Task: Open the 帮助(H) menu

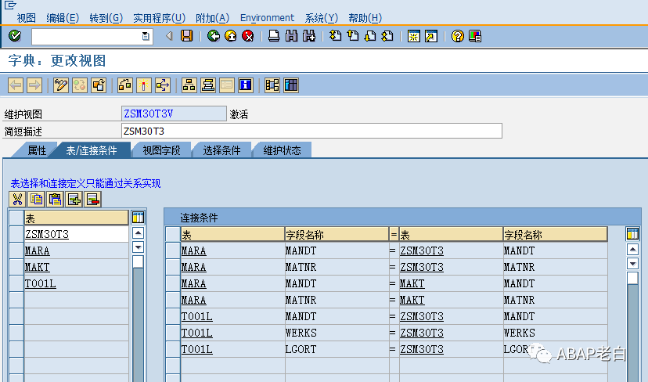Action: [365, 18]
